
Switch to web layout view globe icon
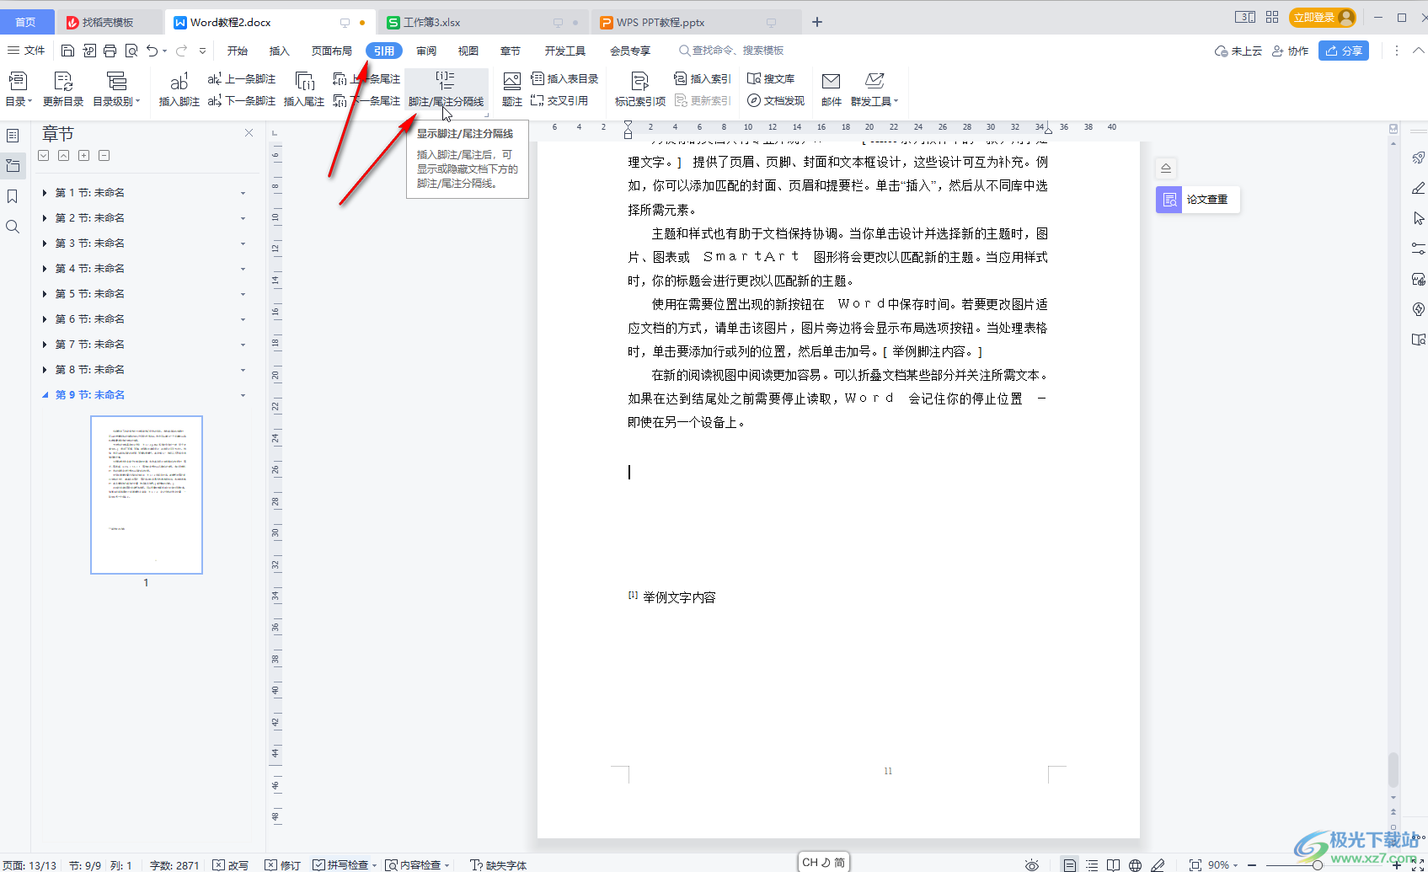pos(1135,865)
